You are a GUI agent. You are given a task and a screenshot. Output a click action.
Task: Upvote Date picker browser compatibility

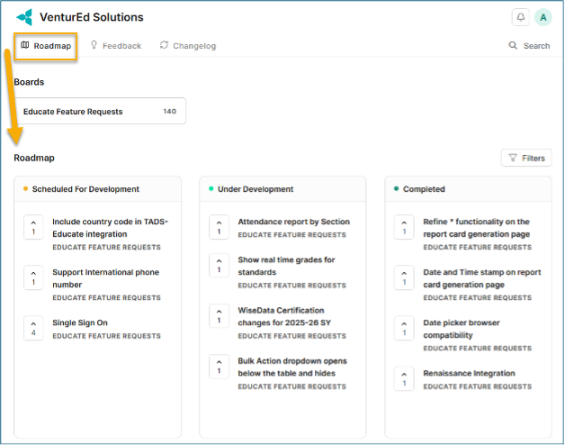click(404, 328)
